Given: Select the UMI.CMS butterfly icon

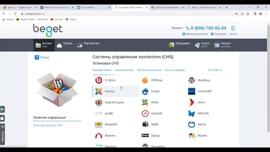Looking at the screenshot, I should (x=192, y=114).
